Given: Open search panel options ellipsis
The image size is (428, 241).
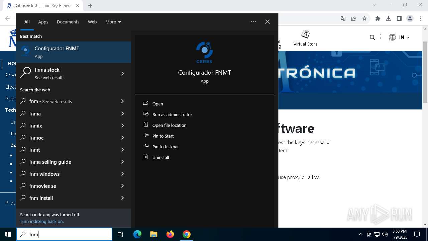Looking at the screenshot, I should pos(253,22).
